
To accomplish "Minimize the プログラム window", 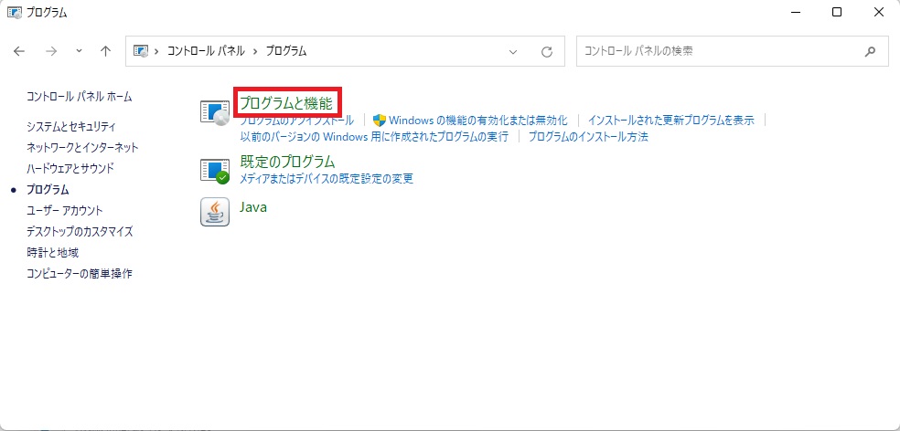I will [796, 12].
